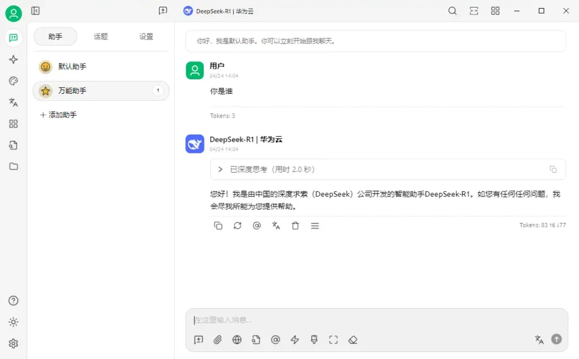This screenshot has height=359, width=579.
Task: Switch to 话题 tab
Action: click(x=101, y=36)
